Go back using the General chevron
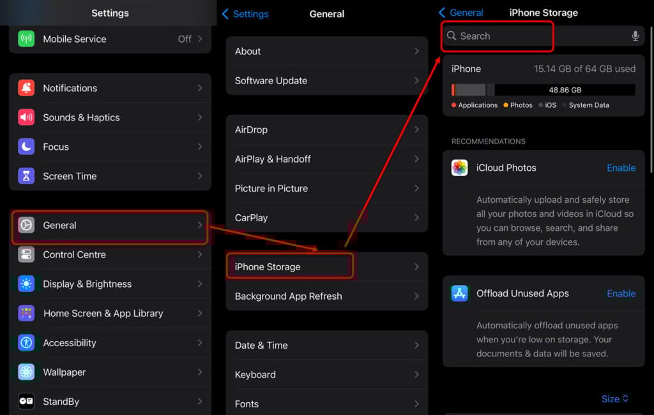 coord(442,13)
